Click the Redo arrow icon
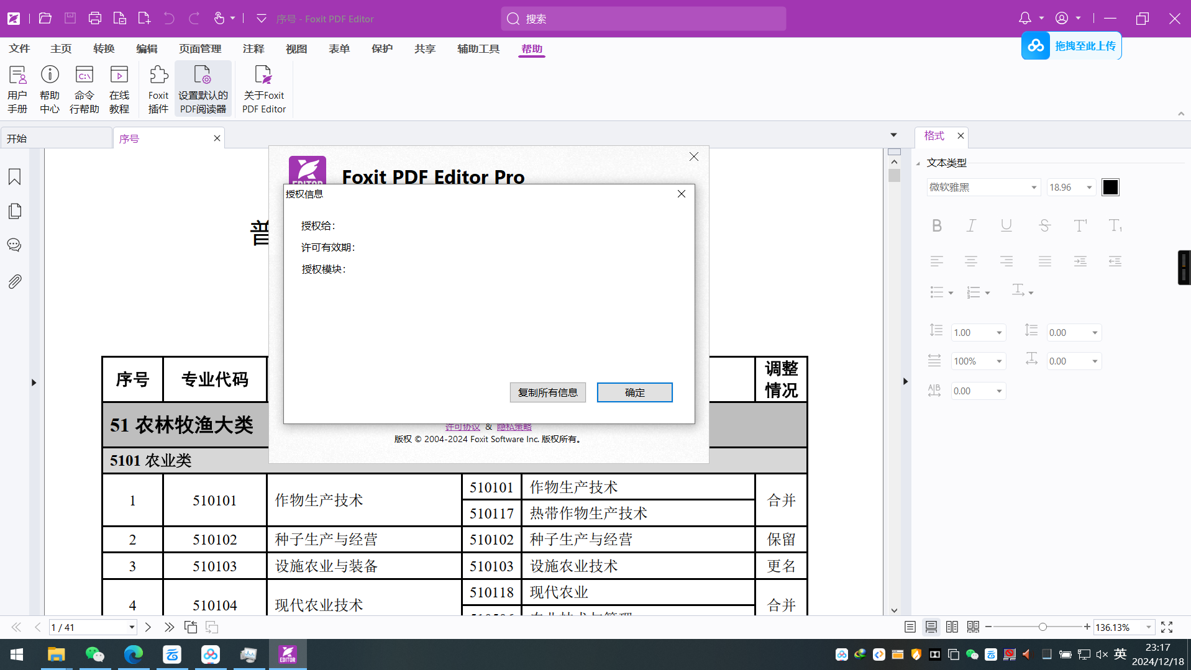This screenshot has height=670, width=1191. point(194,19)
